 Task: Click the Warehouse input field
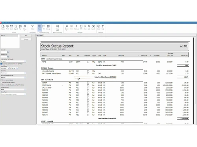pyautogui.click(x=4, y=57)
